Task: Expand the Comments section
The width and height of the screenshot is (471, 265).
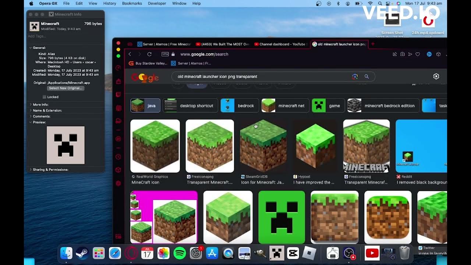Action: click(31, 116)
